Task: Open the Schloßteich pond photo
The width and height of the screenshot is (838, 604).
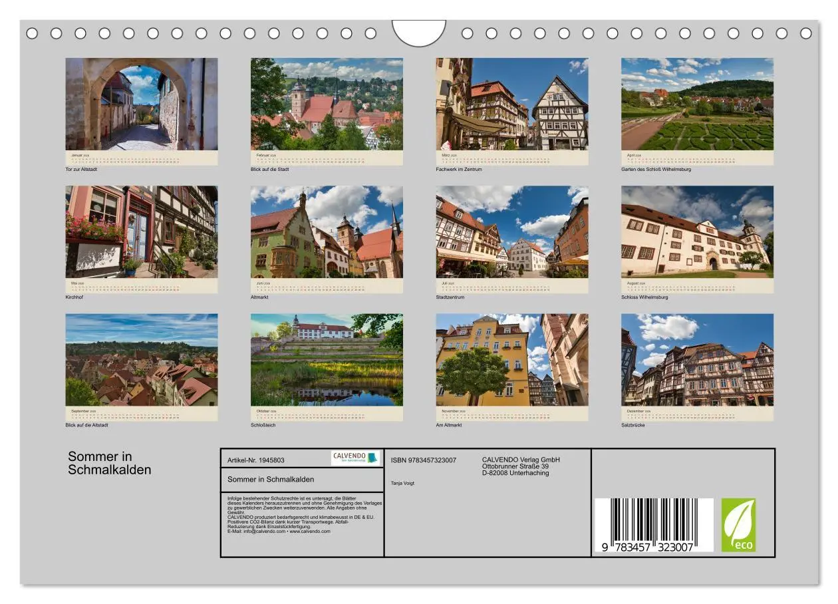Action: (x=327, y=359)
